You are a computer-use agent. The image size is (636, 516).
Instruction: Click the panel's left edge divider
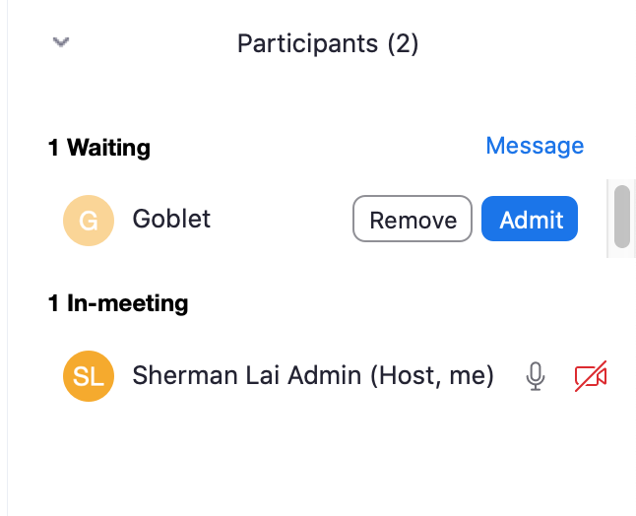[x=7, y=295]
